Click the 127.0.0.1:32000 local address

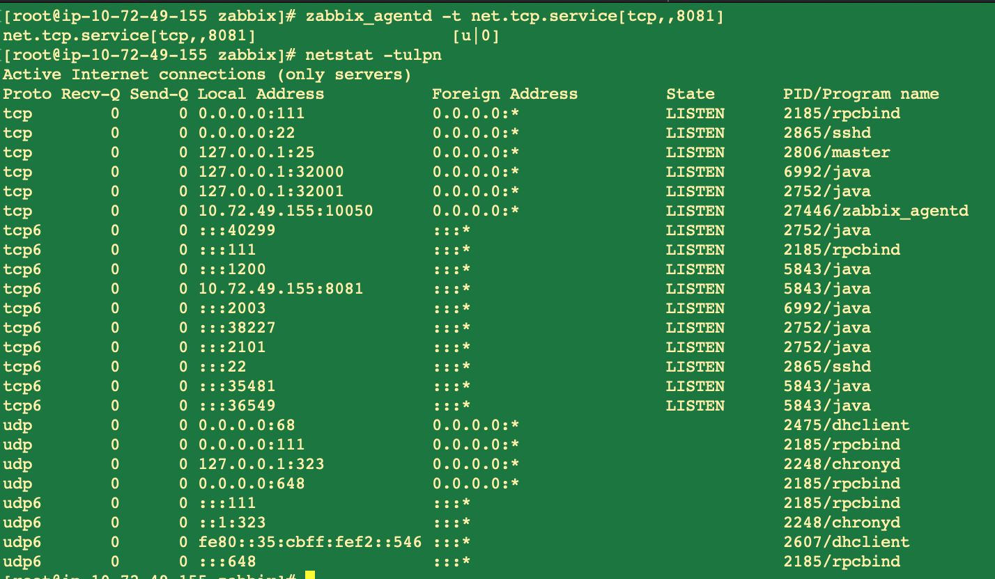270,171
